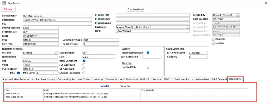
Task: Switch to the Purchase History tab
Action: [46, 79]
